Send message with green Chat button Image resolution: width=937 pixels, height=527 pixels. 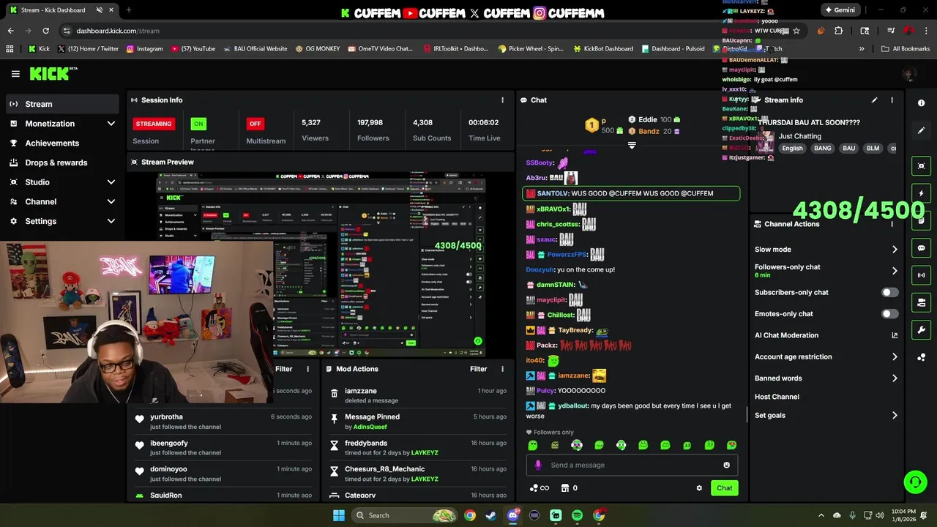pyautogui.click(x=724, y=488)
